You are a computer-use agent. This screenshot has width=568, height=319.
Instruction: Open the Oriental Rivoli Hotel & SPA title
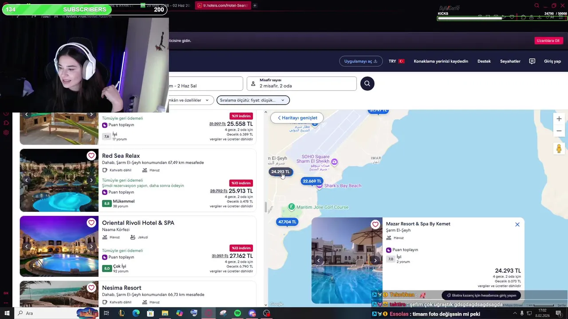[x=138, y=222]
